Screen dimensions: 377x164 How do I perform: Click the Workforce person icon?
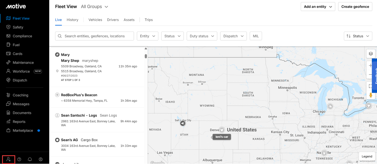click(x=8, y=71)
